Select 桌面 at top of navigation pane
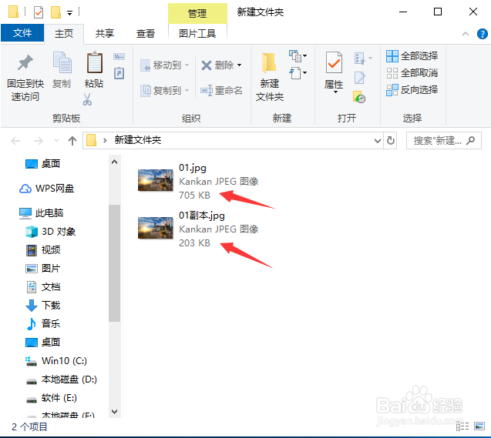 tap(42, 164)
